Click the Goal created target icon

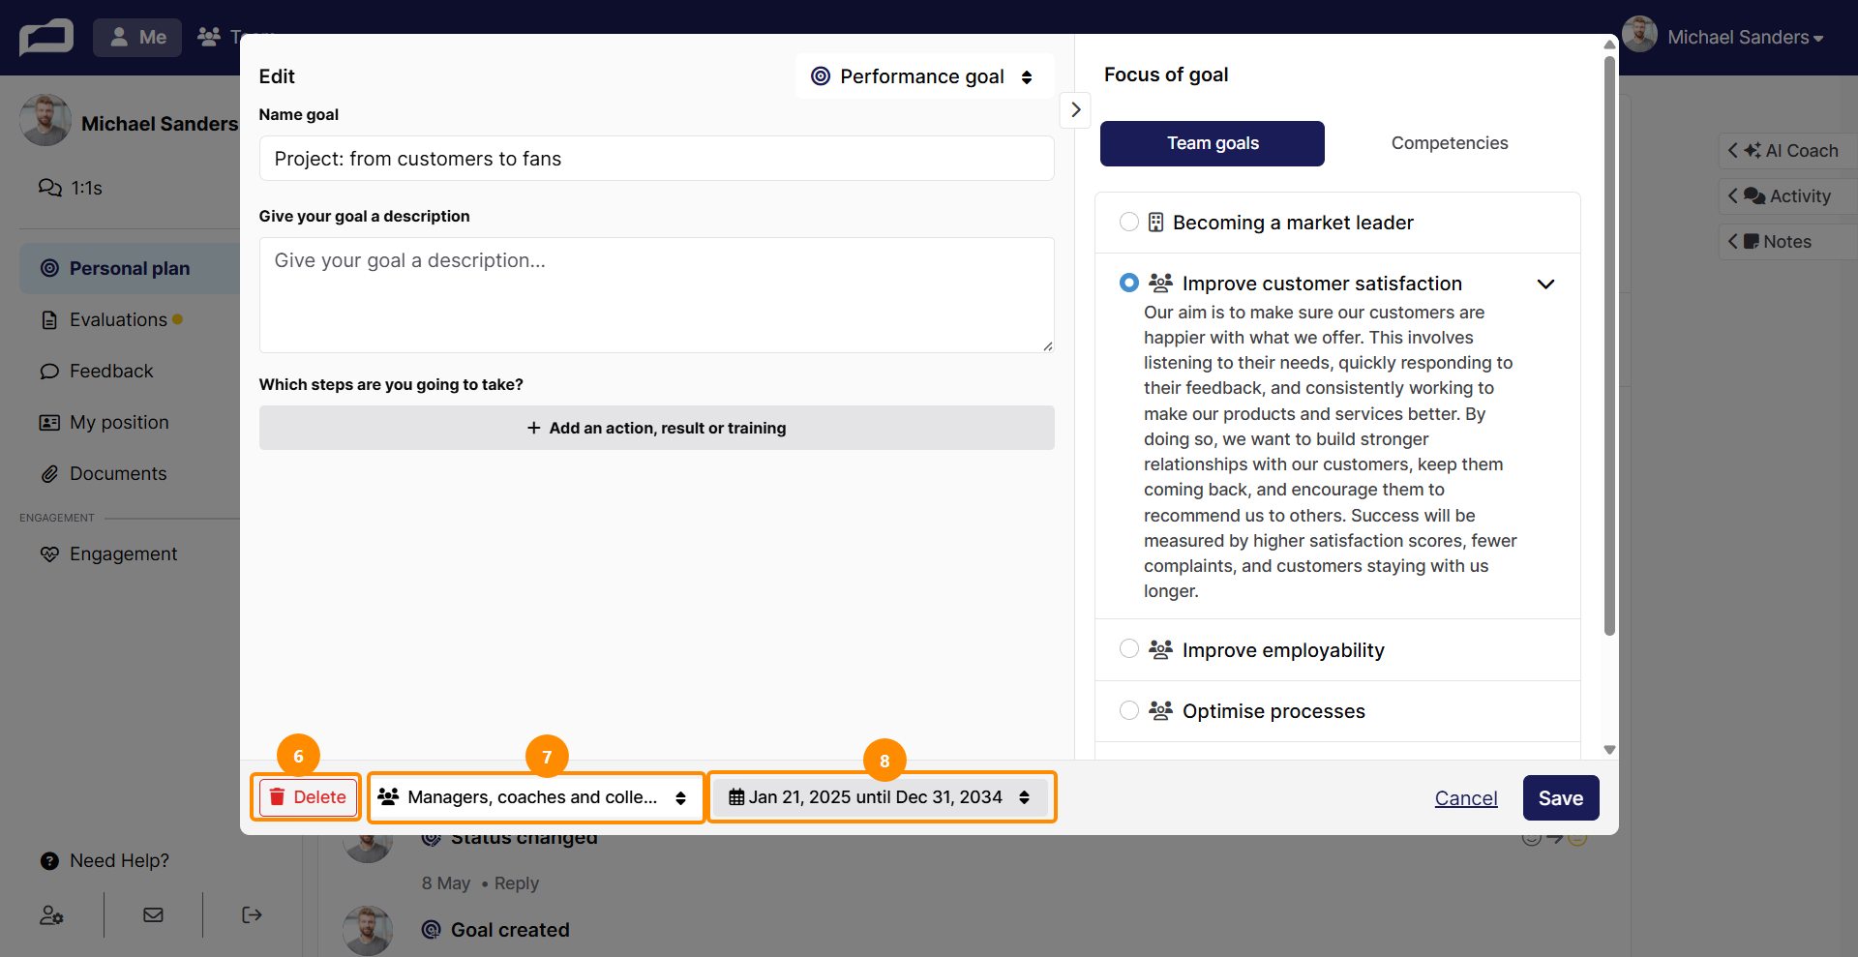(431, 930)
